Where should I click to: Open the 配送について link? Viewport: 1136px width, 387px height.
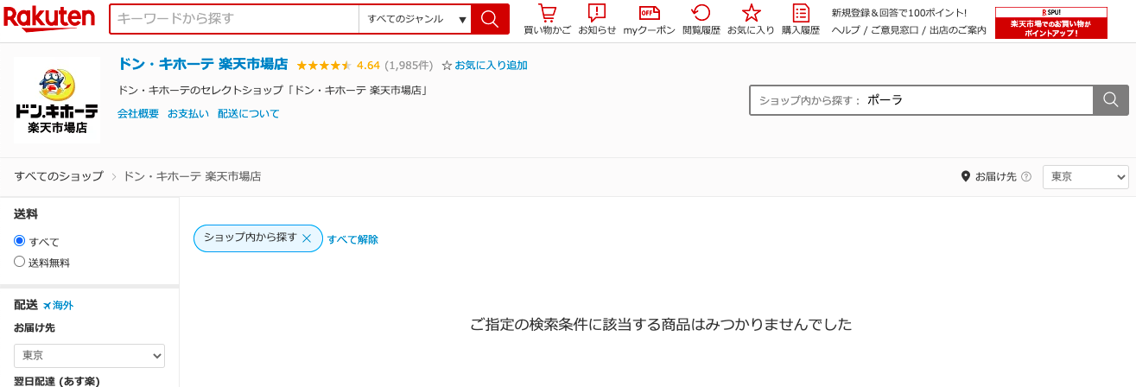click(x=249, y=113)
